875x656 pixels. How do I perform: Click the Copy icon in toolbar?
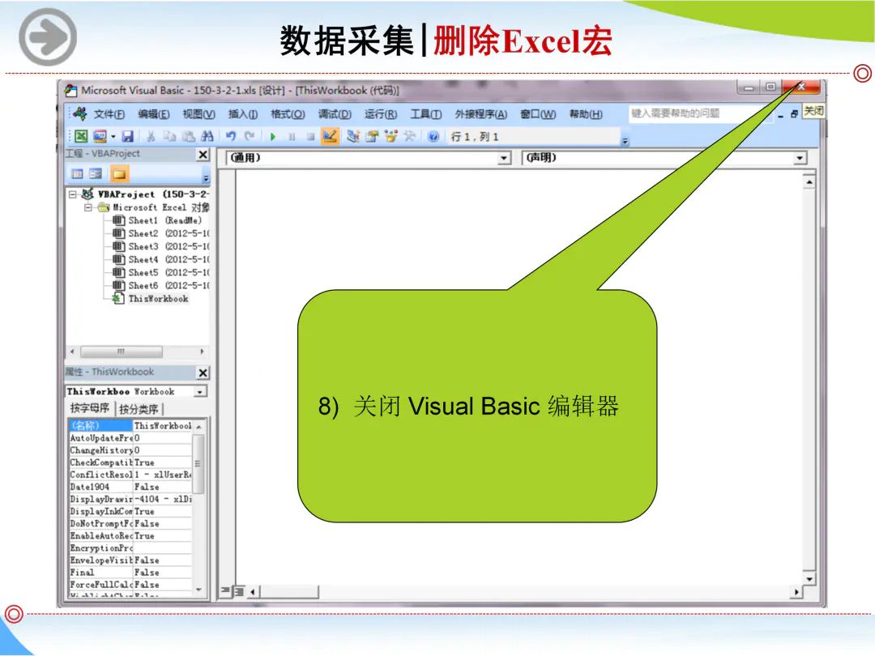pyautogui.click(x=169, y=136)
